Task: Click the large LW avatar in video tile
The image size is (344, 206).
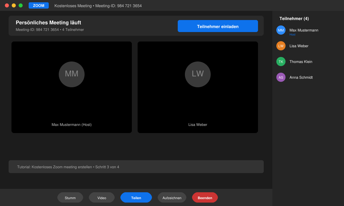Action: 198,74
